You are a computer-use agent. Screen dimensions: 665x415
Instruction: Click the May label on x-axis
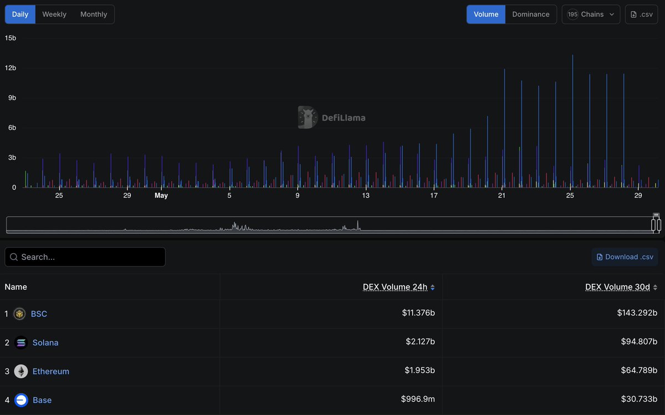pyautogui.click(x=161, y=196)
